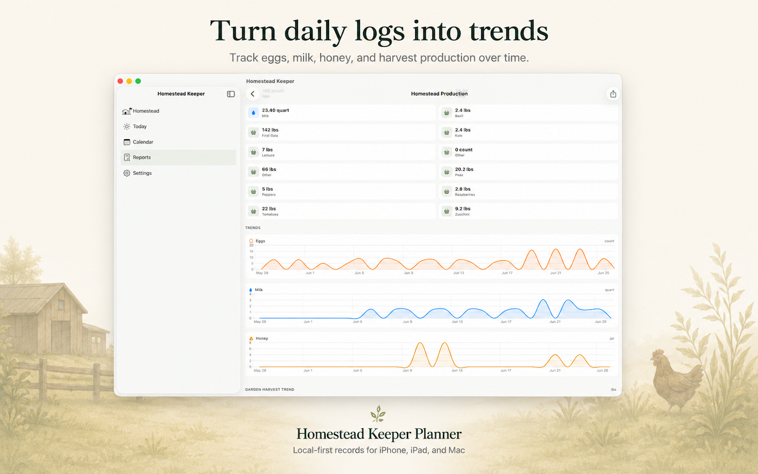Toggle the sidebar visibility icon

point(231,94)
